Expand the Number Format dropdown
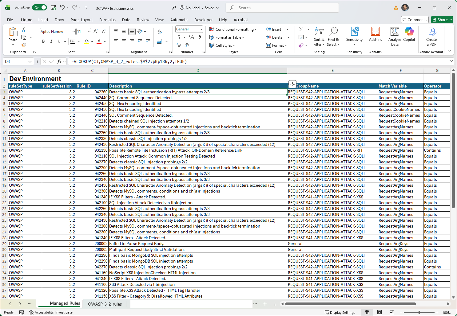The height and width of the screenshot is (316, 457). point(201,29)
